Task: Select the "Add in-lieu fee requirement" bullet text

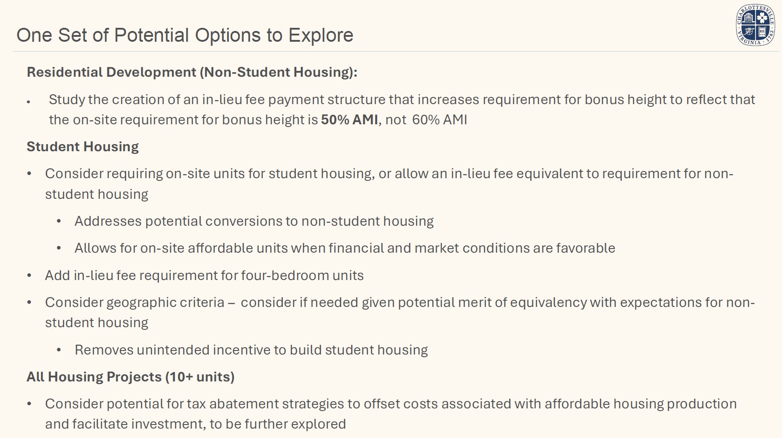Action: tap(204, 276)
